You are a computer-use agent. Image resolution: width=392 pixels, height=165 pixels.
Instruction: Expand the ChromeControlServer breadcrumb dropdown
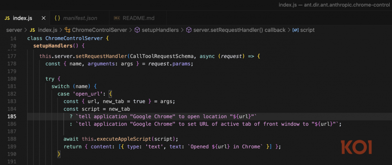pos(100,30)
